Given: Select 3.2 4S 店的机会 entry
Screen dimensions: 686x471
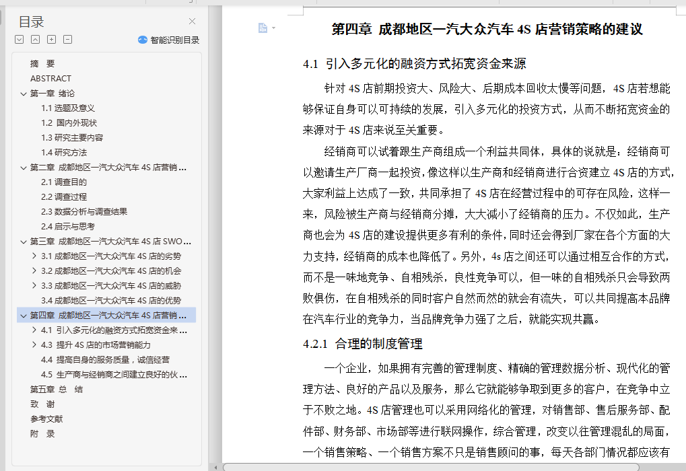Looking at the screenshot, I should pyautogui.click(x=110, y=271).
